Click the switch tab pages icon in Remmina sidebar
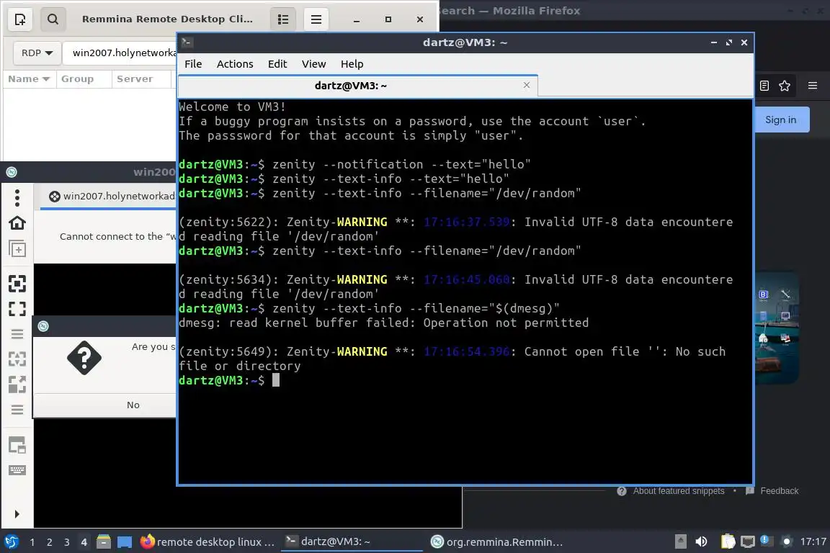The image size is (830, 553). 17,445
